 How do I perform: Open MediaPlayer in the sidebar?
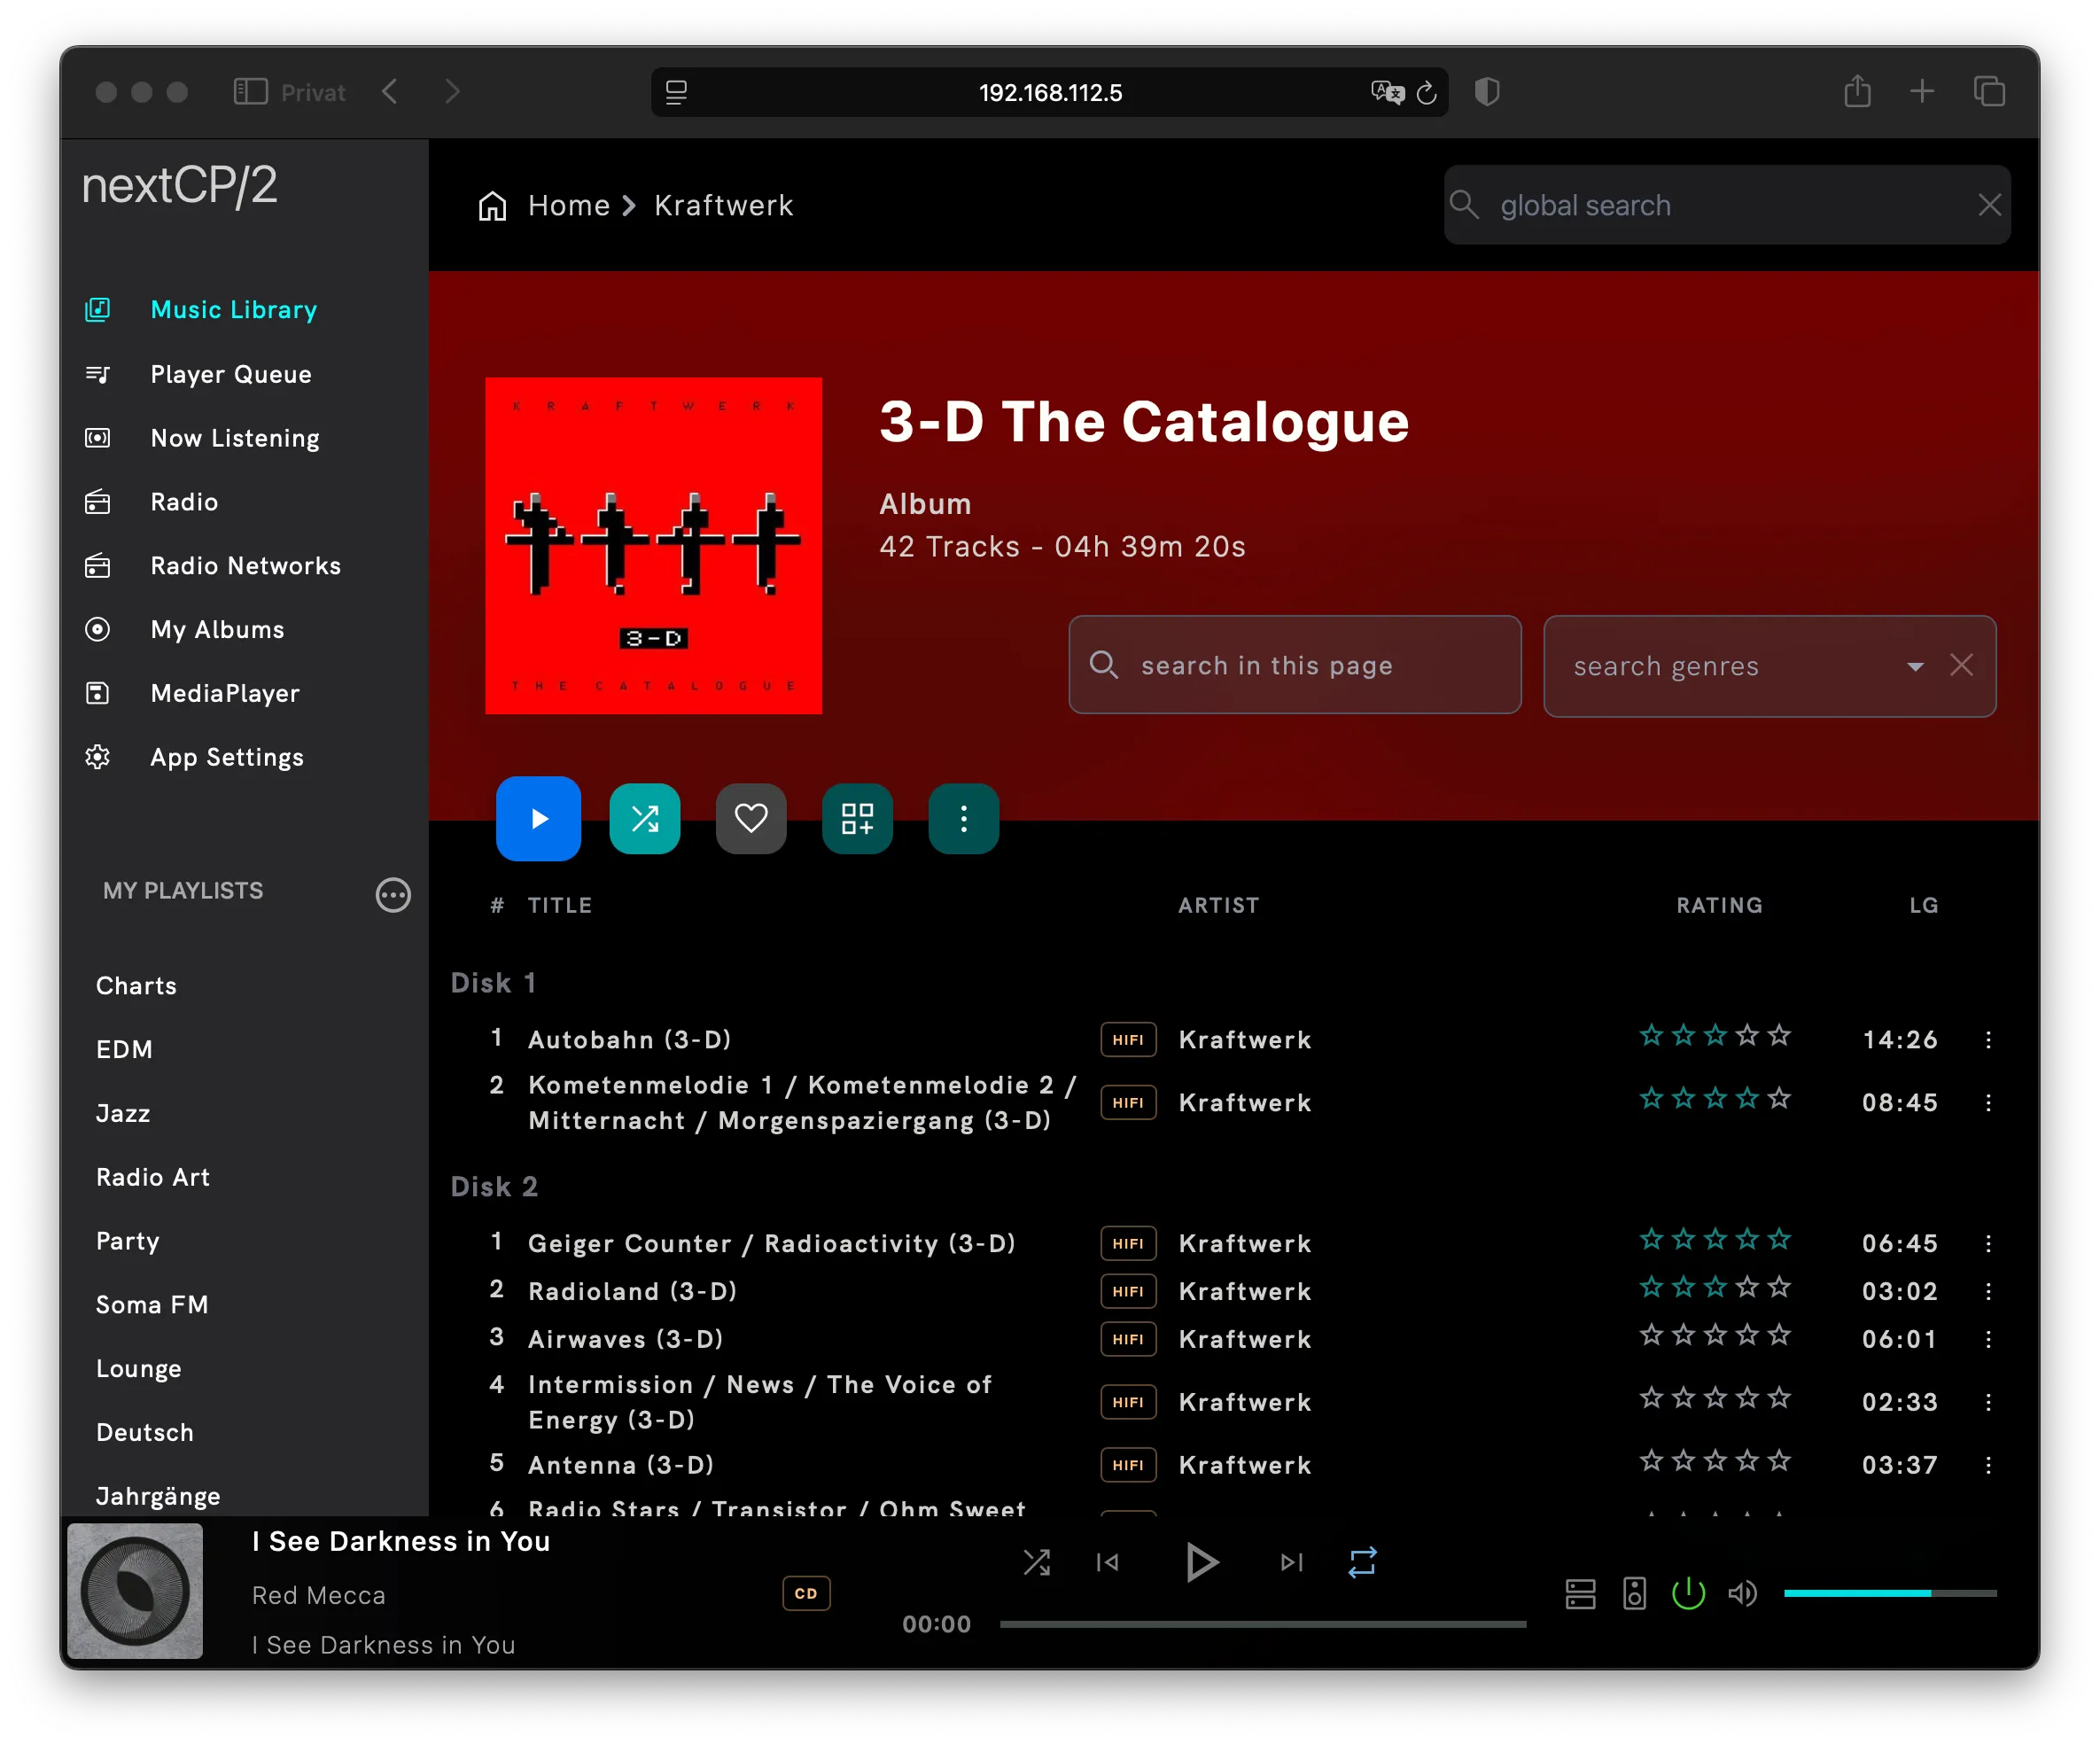(x=225, y=694)
